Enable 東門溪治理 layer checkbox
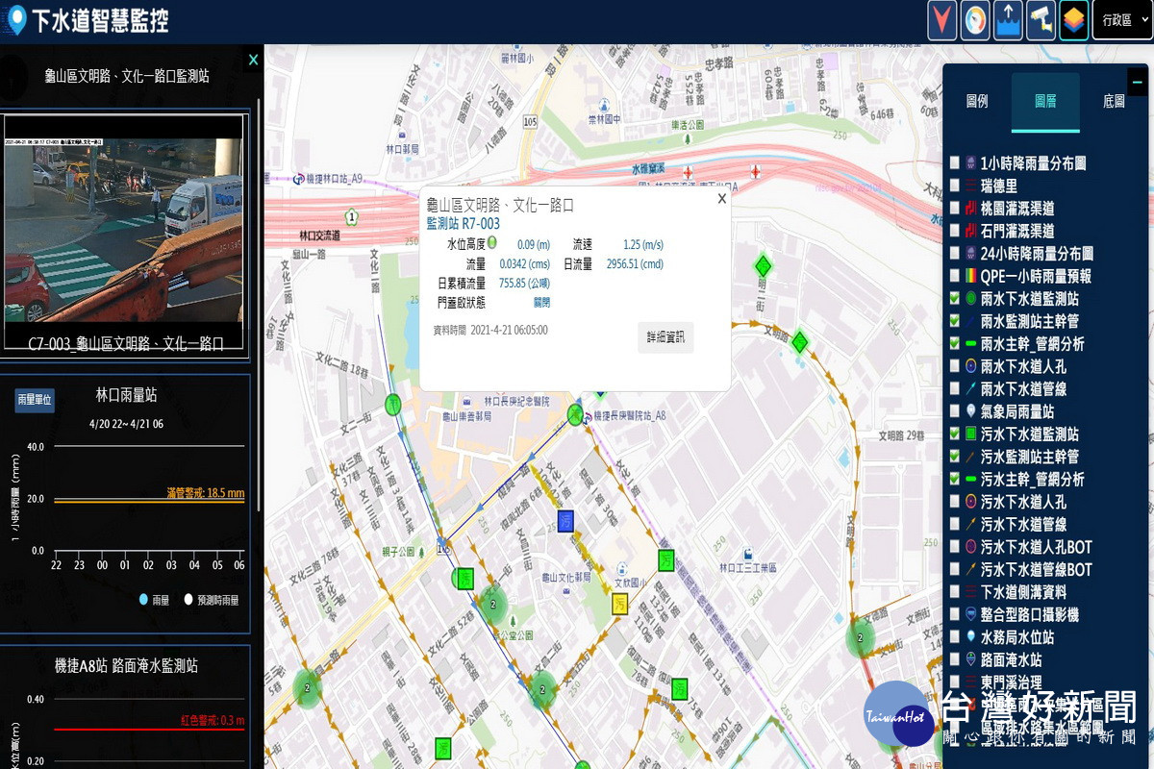 tap(954, 682)
